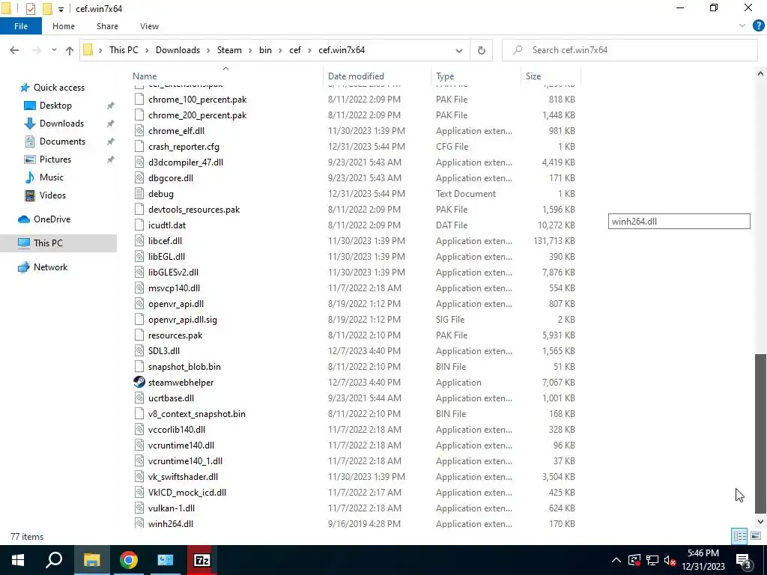This screenshot has height=575, width=767.
Task: Sort by Date modified column header
Action: (356, 76)
